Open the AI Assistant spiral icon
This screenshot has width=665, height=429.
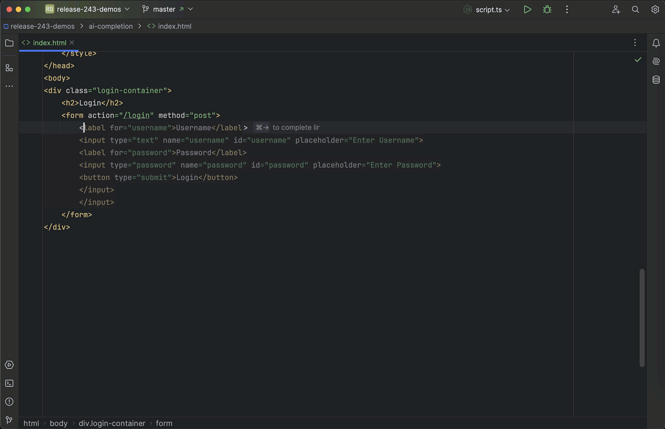[x=656, y=62]
